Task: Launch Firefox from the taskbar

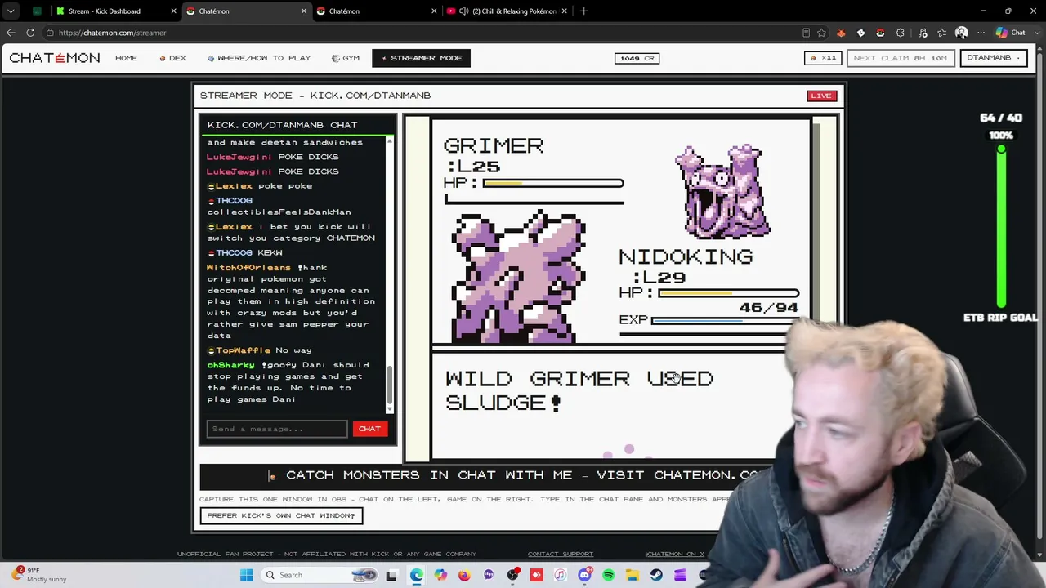Action: [x=464, y=575]
